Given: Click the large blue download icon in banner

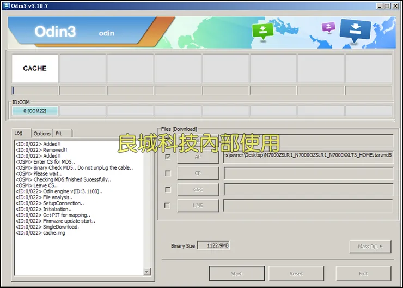Looking at the screenshot, I should tap(355, 31).
